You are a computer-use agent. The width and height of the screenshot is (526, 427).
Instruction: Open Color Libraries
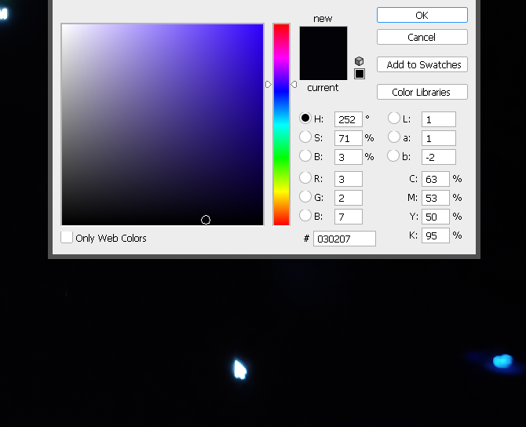[422, 92]
